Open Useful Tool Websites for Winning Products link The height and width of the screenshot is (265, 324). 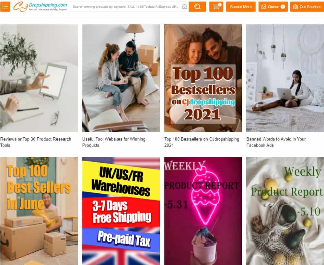click(x=114, y=142)
